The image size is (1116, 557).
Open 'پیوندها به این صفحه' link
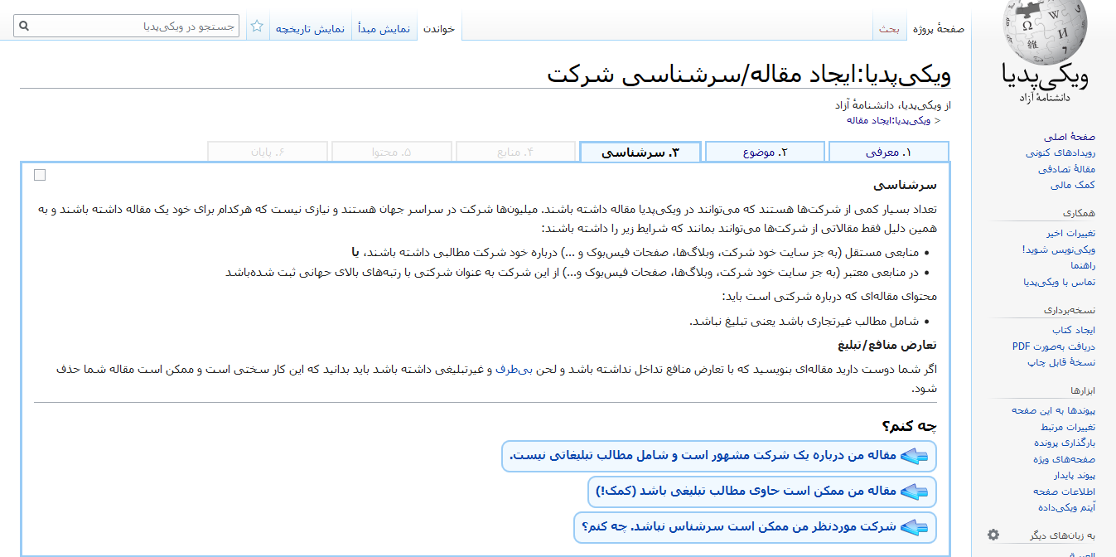1053,410
